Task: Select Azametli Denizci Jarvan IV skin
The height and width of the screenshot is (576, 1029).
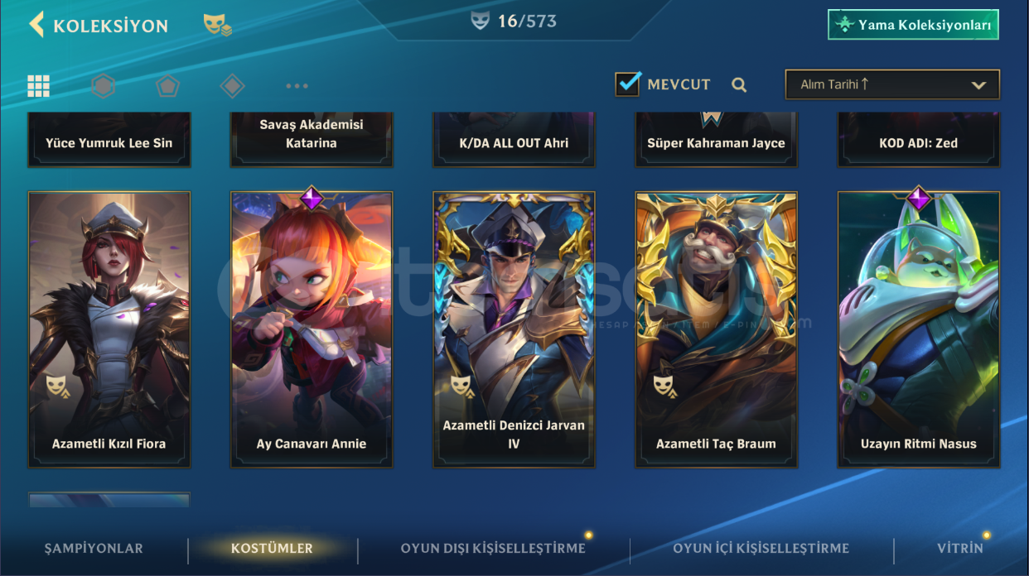Action: (514, 329)
